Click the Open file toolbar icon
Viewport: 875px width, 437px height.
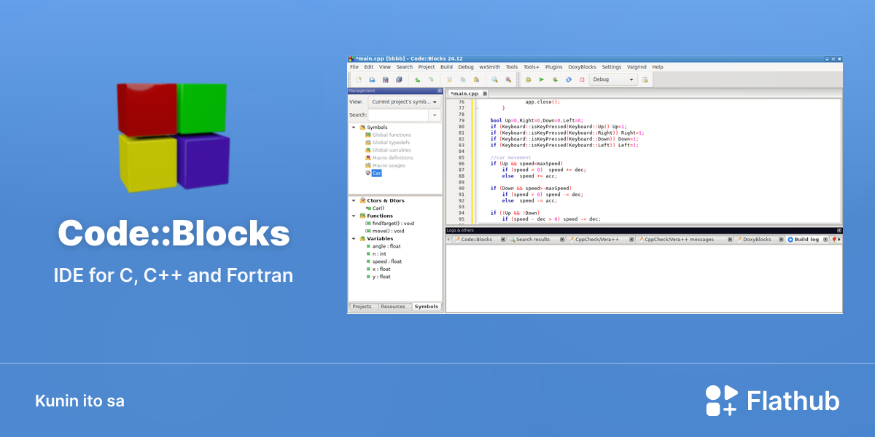coord(372,79)
